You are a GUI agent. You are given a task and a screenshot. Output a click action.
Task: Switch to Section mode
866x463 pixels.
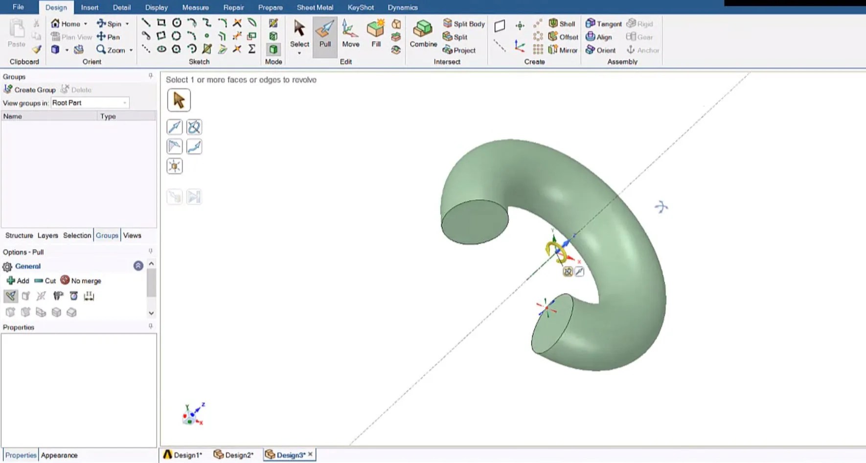point(273,36)
